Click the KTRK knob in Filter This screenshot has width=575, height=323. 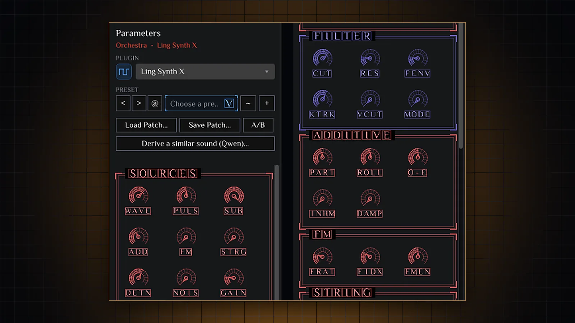(322, 99)
